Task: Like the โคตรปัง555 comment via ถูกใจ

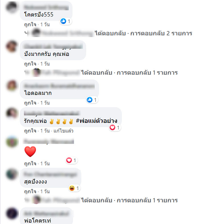Action: [30, 25]
